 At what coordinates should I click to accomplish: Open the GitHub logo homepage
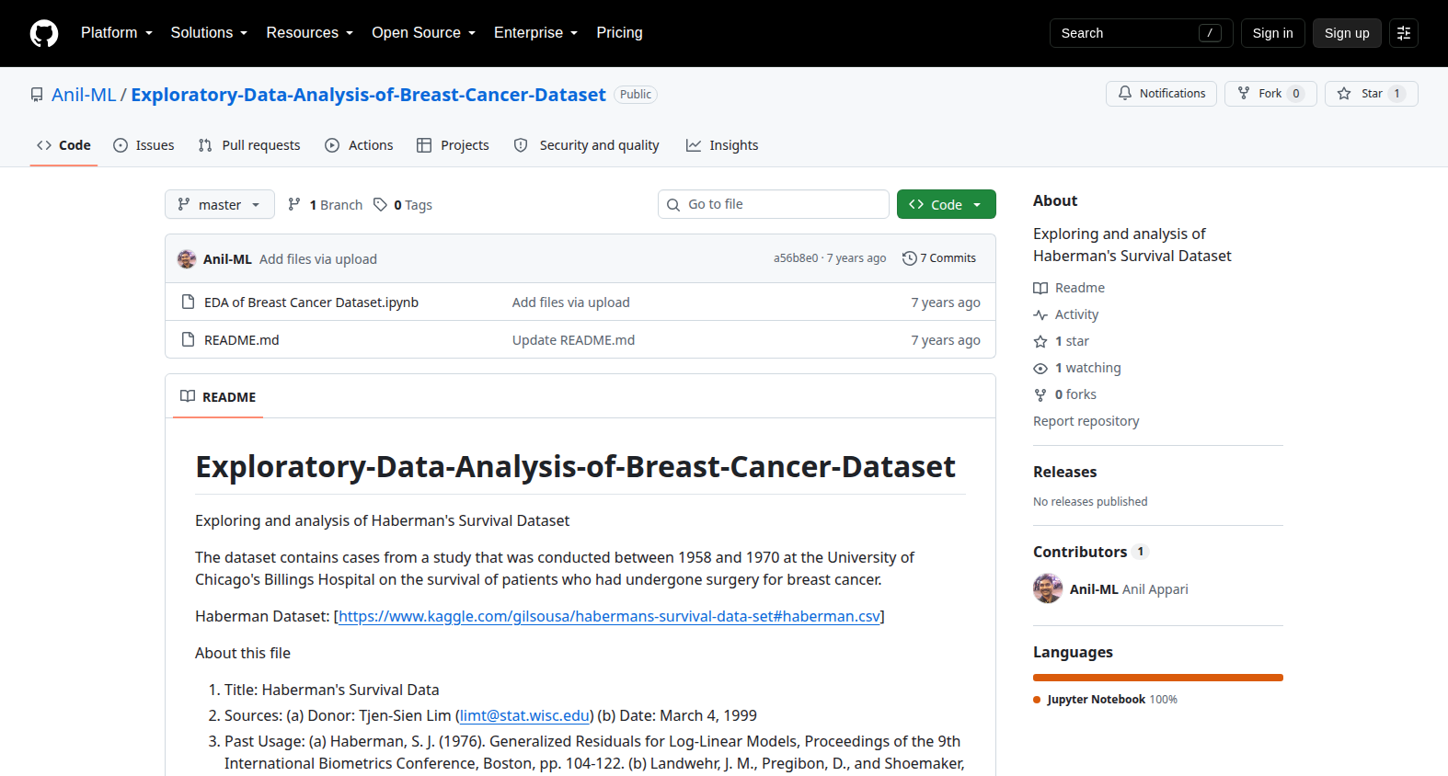point(44,33)
